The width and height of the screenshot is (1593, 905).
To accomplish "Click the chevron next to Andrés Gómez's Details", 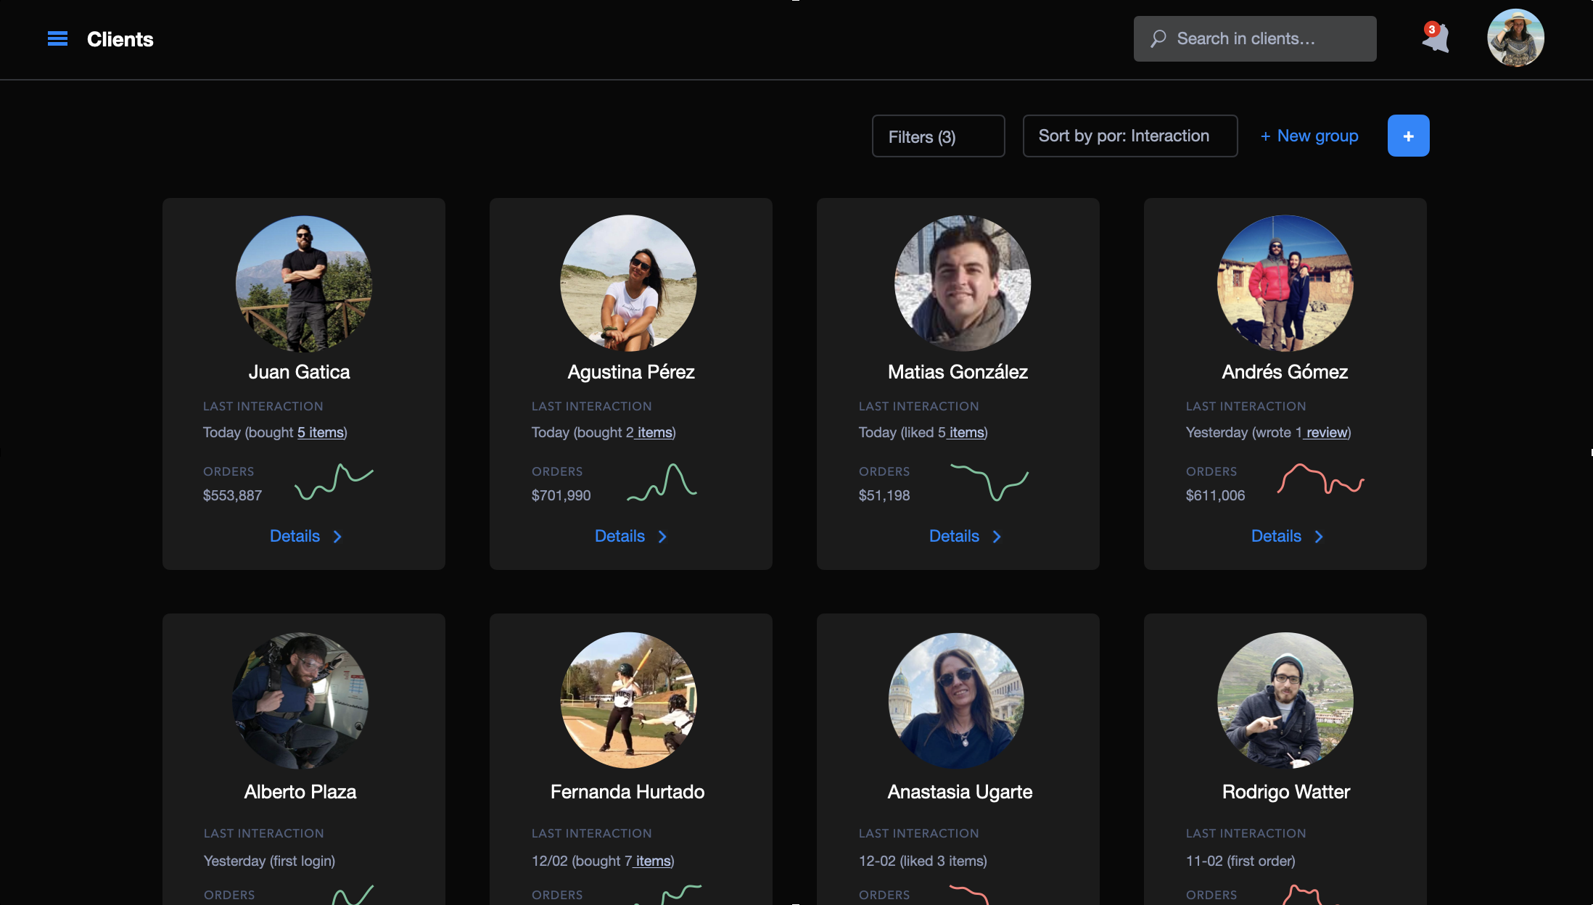I will click(x=1319, y=537).
